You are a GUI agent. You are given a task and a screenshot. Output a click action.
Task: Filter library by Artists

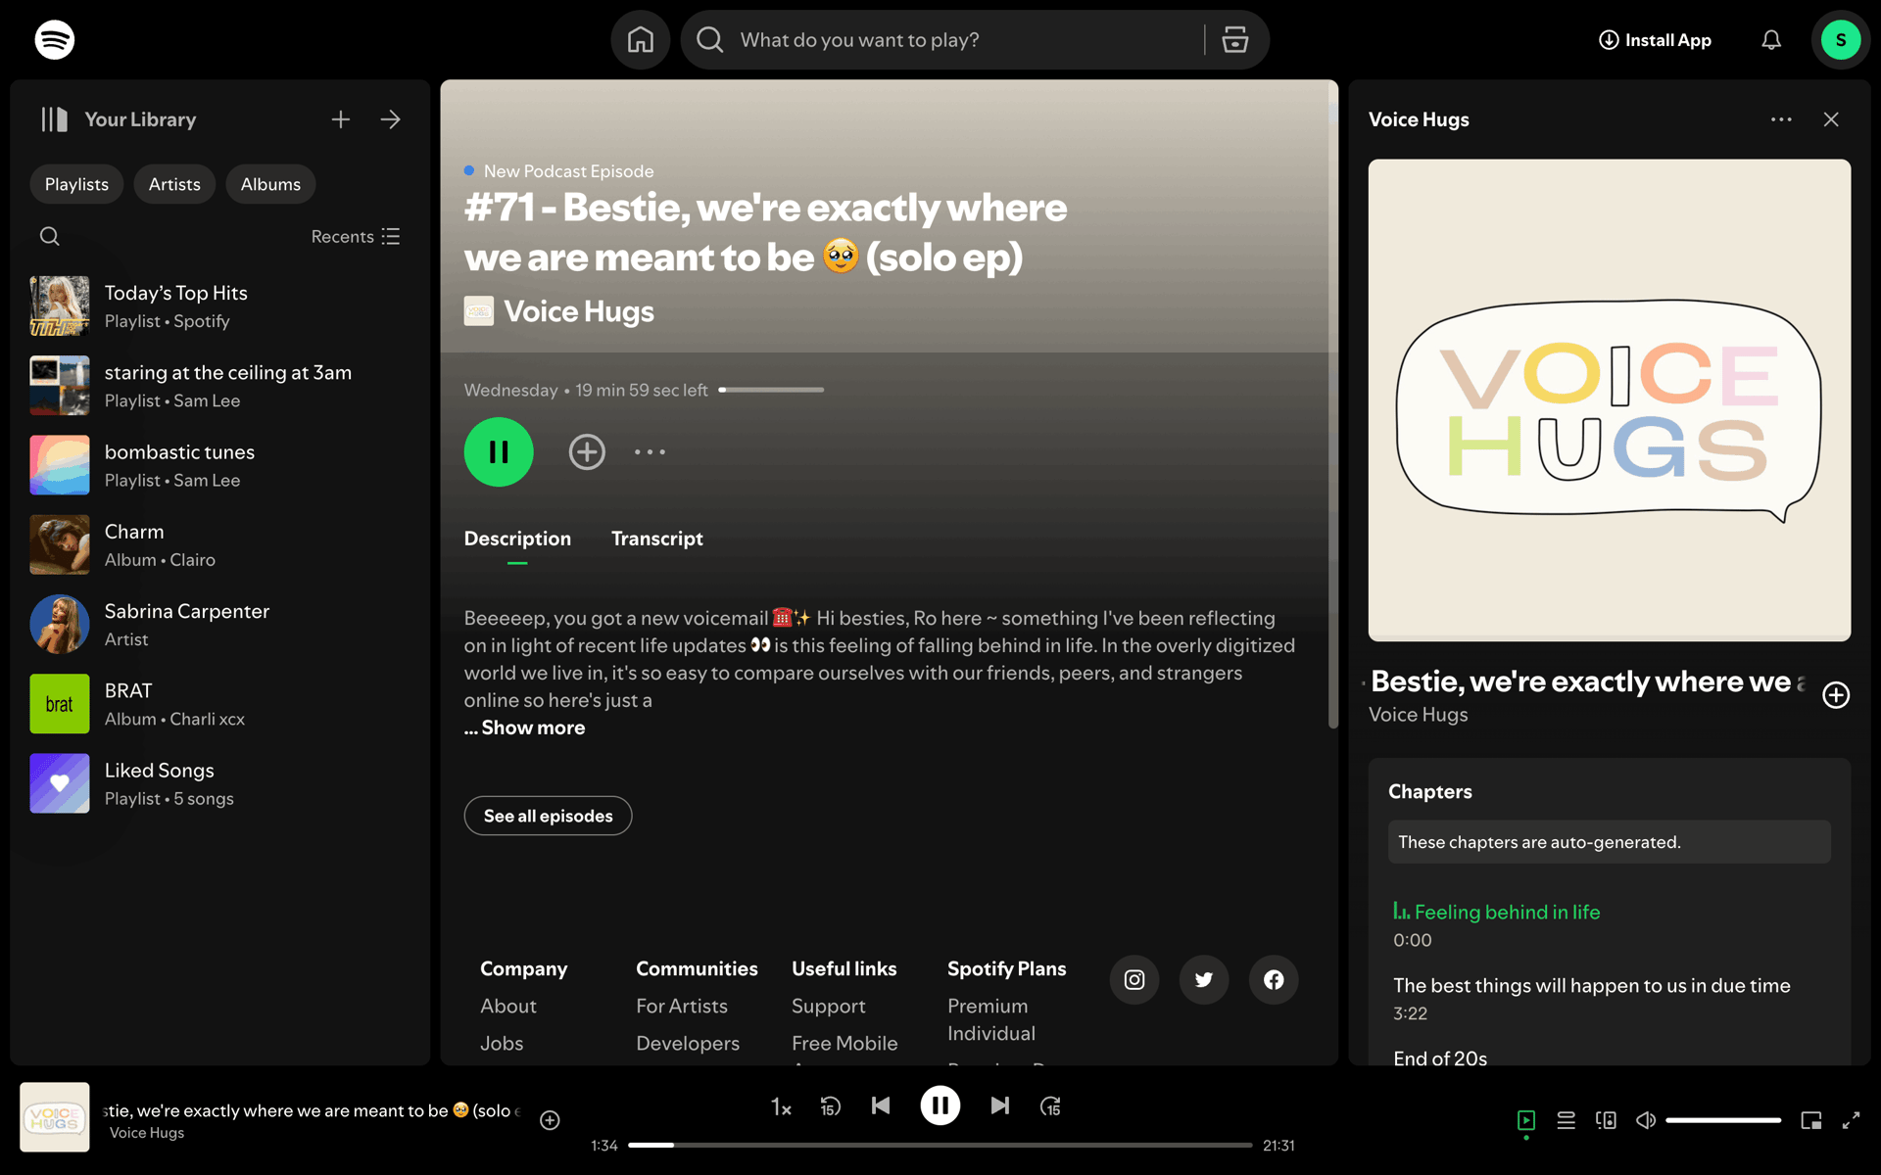174,184
